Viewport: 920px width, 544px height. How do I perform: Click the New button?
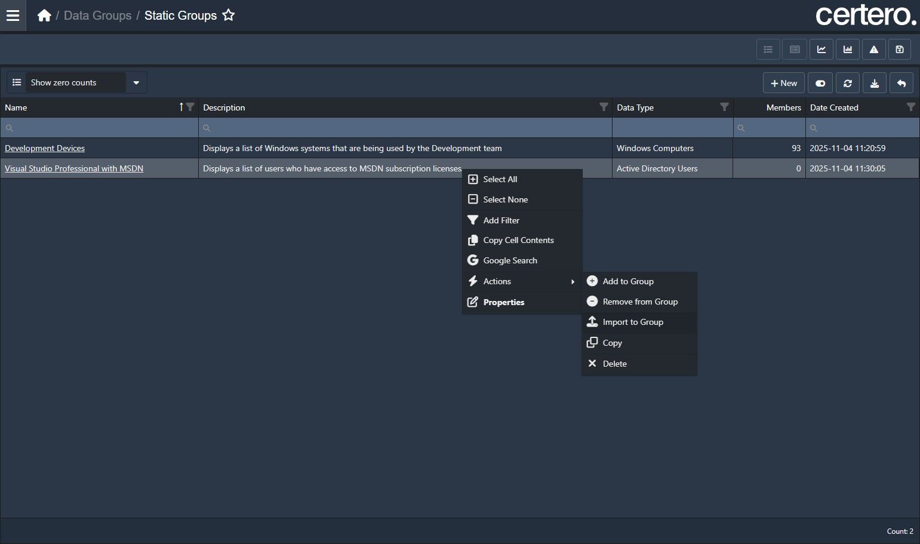784,83
